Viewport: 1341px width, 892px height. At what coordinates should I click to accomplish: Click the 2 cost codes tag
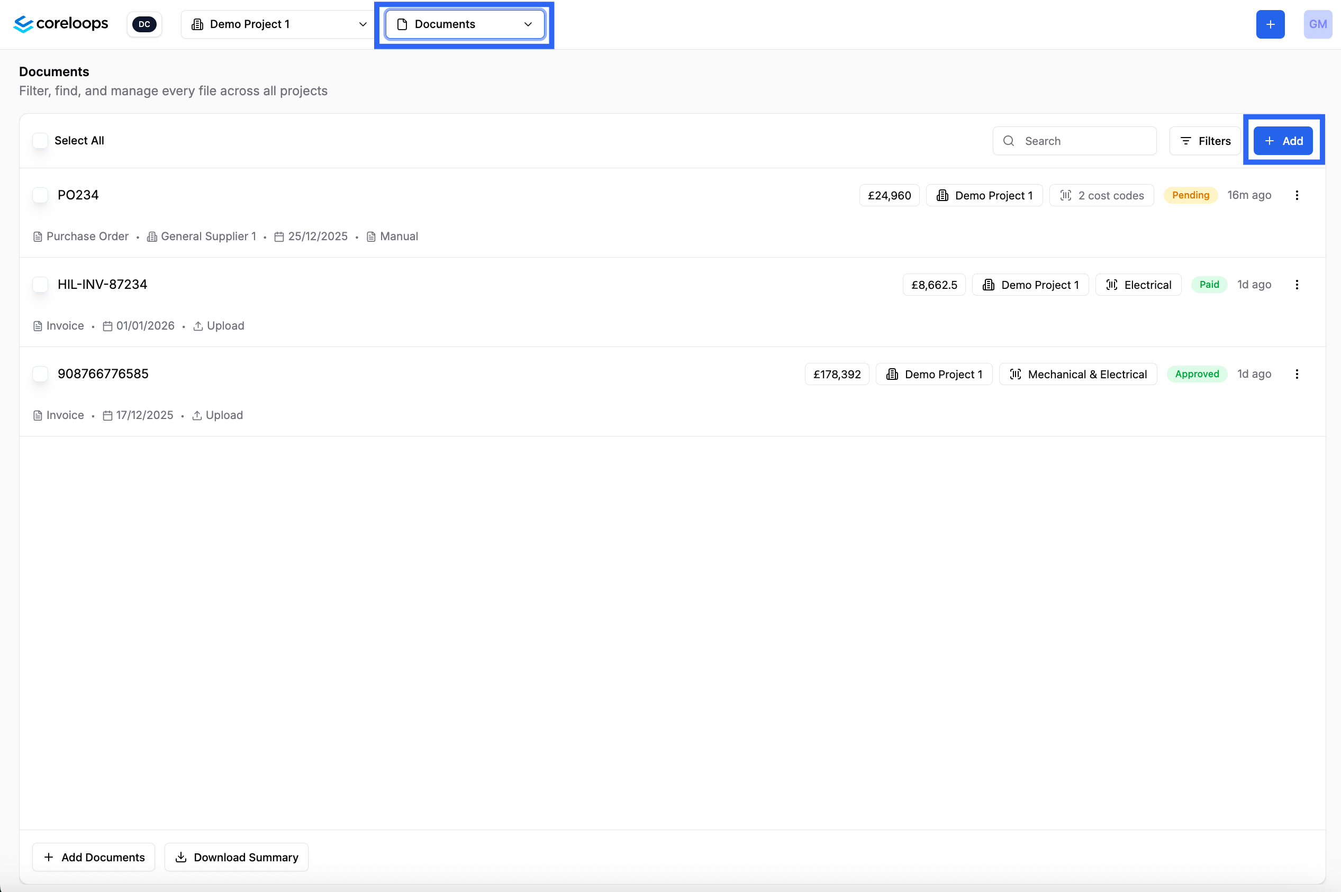[x=1101, y=195]
